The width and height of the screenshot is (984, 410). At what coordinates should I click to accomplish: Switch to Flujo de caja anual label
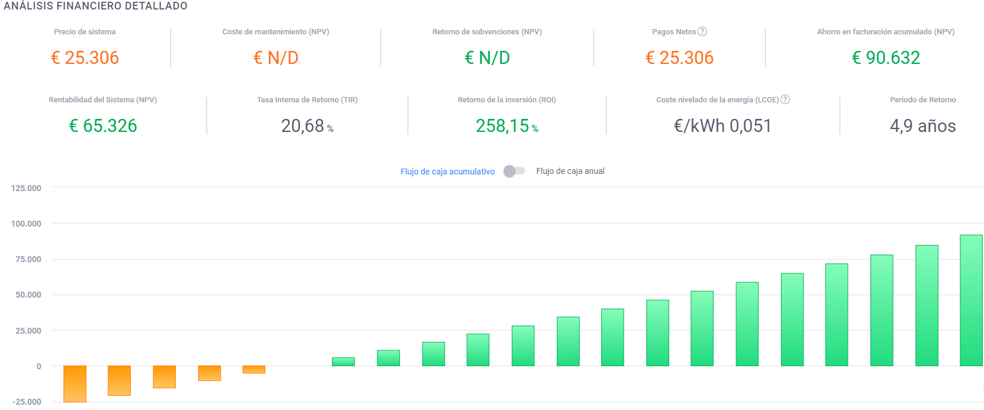click(570, 171)
